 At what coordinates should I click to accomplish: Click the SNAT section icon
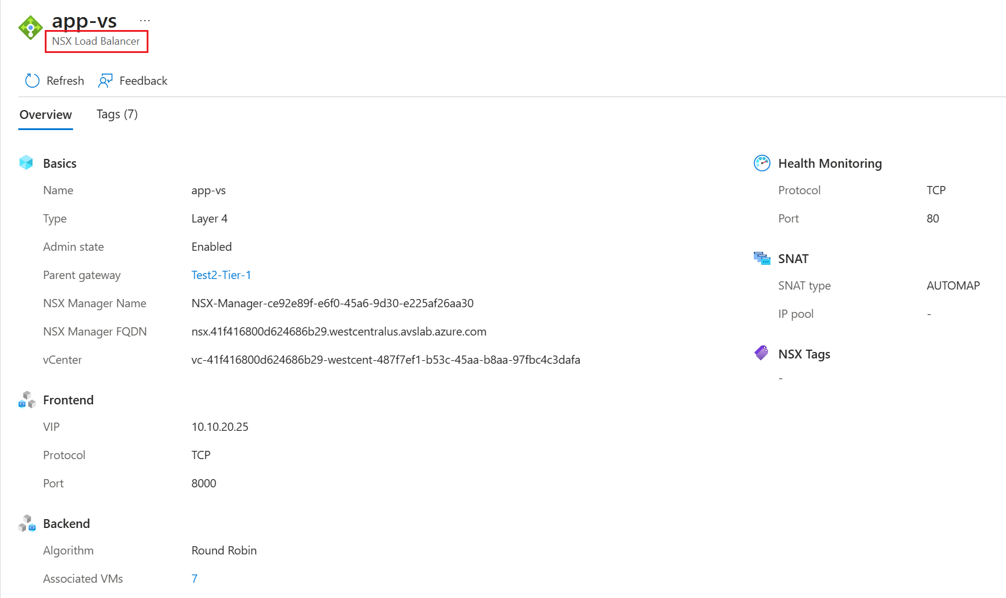pyautogui.click(x=762, y=258)
